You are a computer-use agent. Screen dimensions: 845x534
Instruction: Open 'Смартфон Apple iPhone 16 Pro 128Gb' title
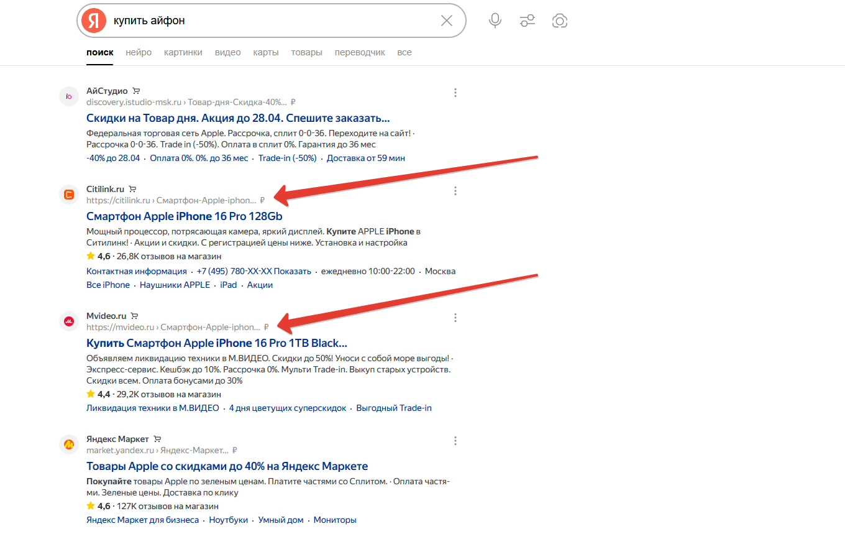click(185, 216)
